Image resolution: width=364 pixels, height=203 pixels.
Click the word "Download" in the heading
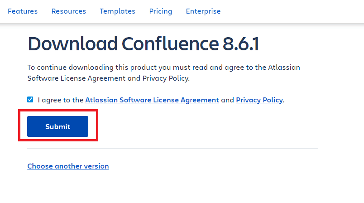[72, 44]
